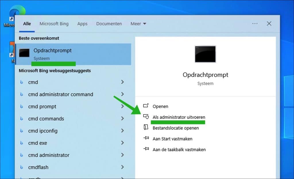Click the Bing icon beside 'cmdflash'

coord(22,167)
